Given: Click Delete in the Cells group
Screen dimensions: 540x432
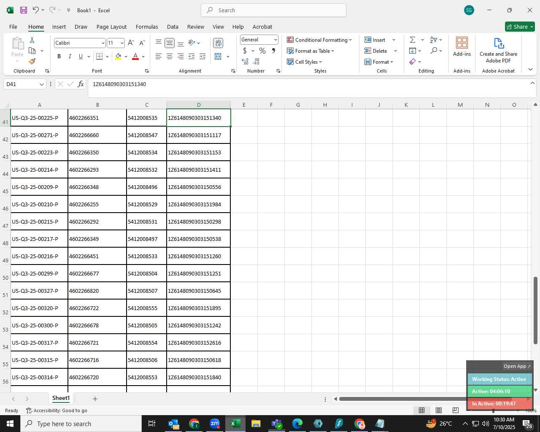Looking at the screenshot, I should point(376,51).
